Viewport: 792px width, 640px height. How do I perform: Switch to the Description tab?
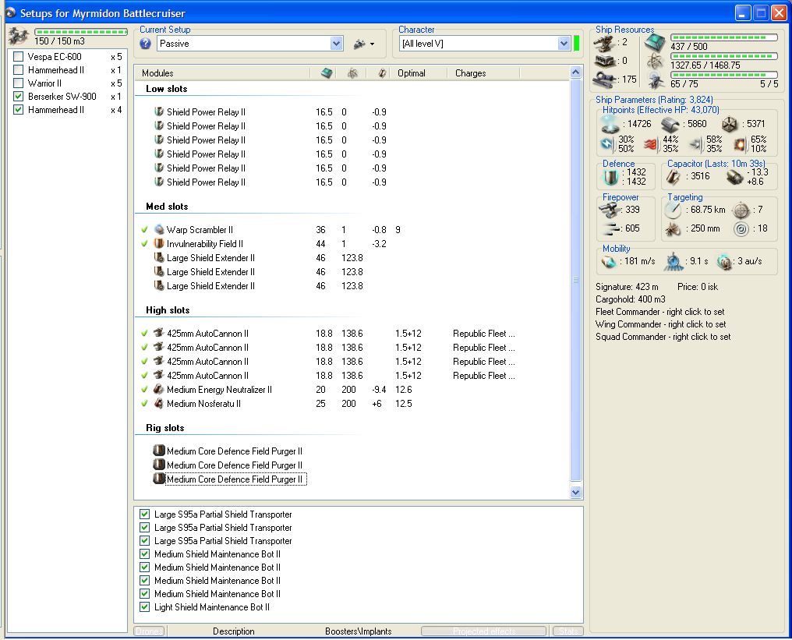233,631
